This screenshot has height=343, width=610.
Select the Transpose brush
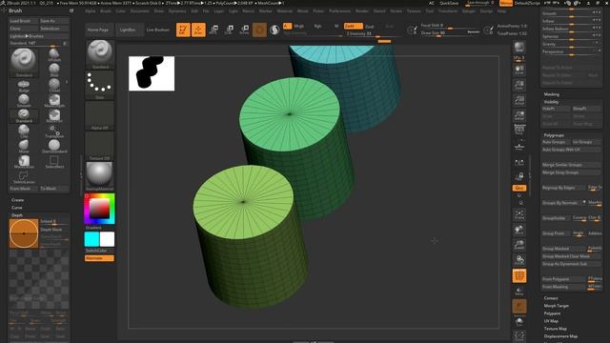click(54, 131)
